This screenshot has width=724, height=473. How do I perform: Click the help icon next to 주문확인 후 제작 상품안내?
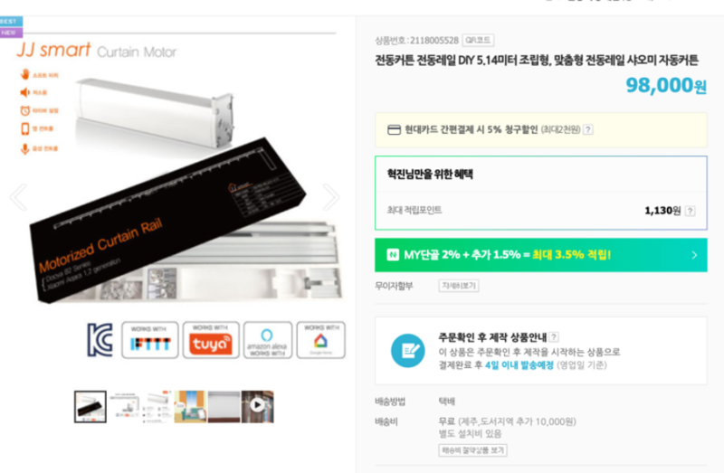(x=554, y=336)
